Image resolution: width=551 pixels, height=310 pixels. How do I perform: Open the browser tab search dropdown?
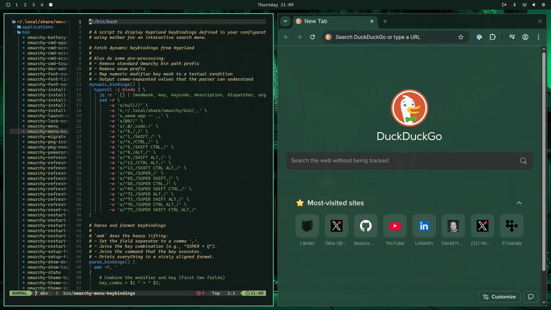tap(285, 21)
